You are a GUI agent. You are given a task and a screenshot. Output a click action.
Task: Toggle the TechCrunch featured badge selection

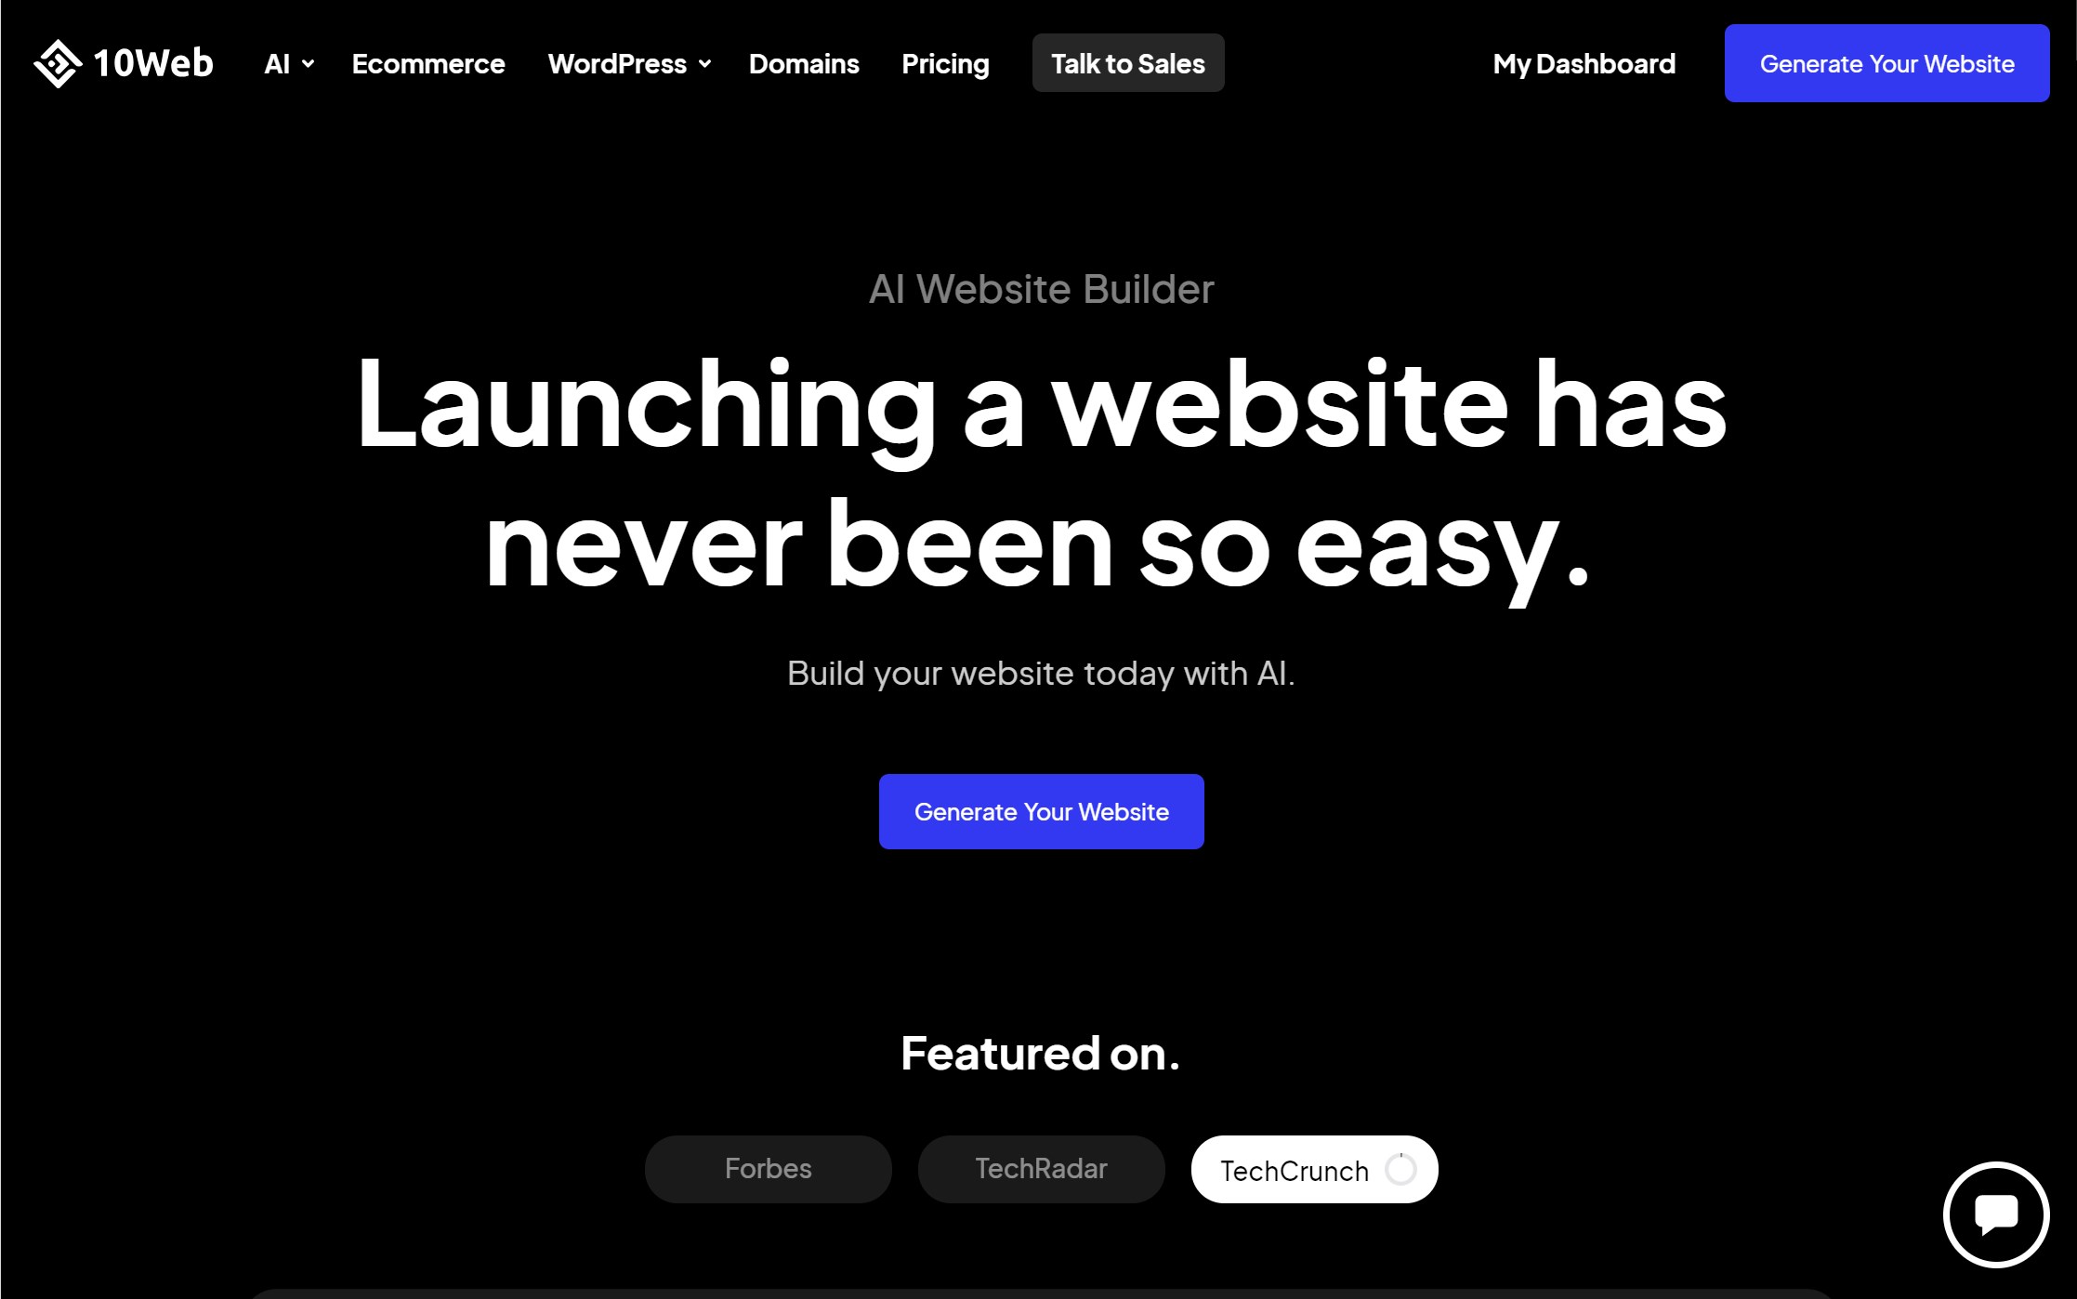tap(1315, 1169)
